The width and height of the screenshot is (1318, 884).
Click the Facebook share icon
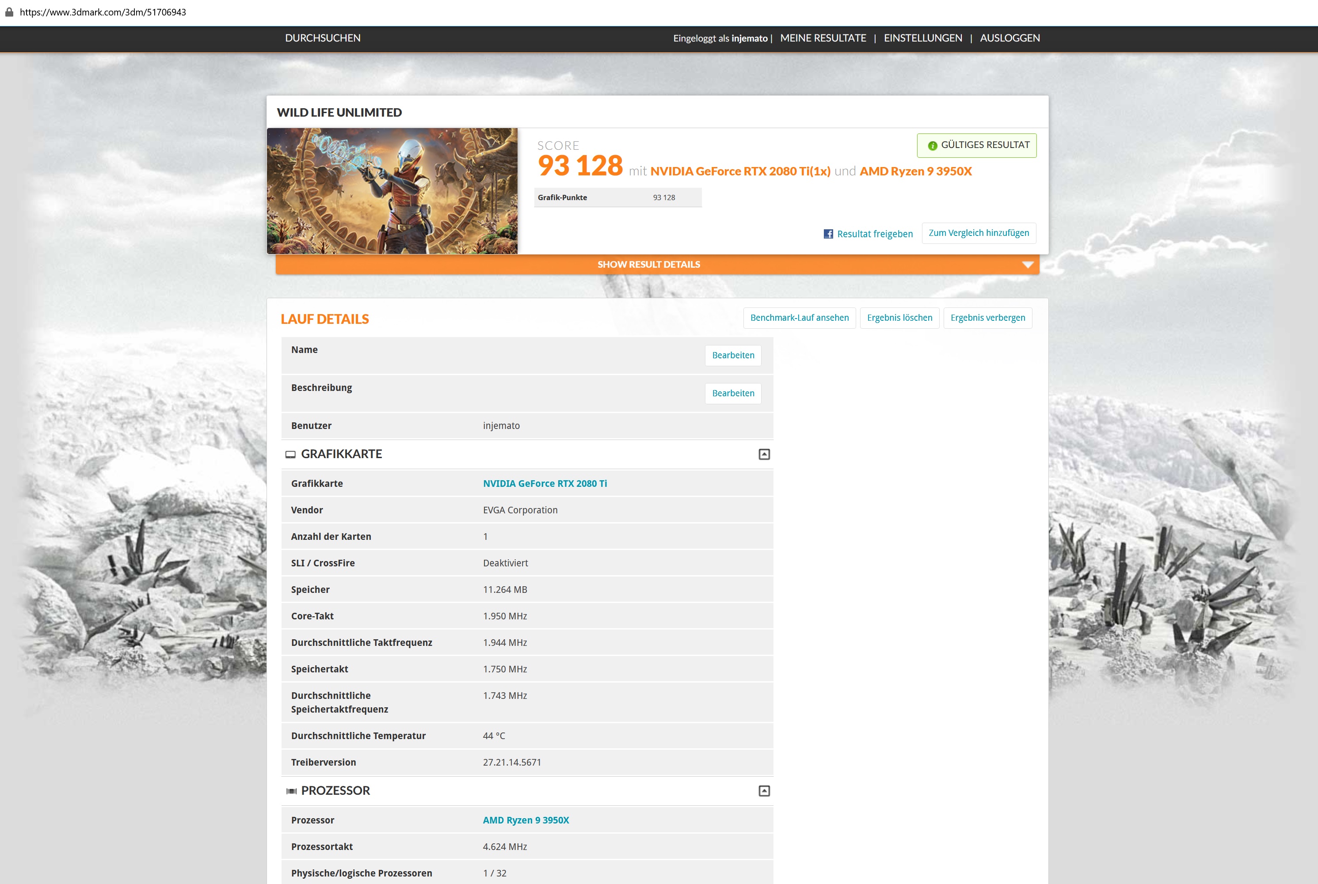pyautogui.click(x=828, y=234)
